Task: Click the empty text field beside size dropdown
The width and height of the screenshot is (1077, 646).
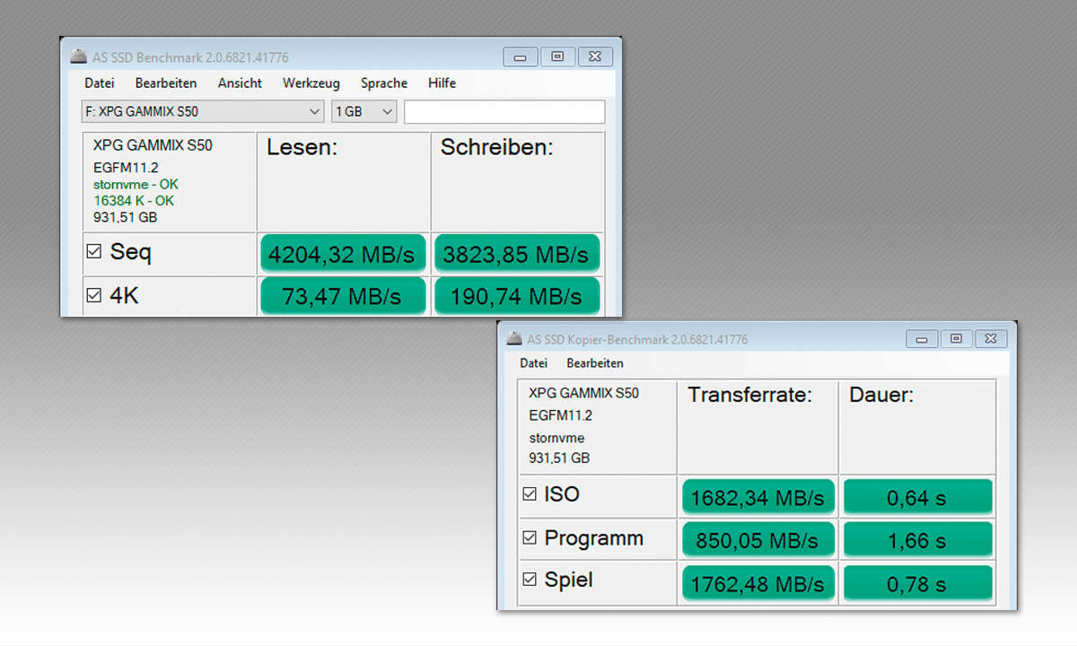Action: (x=504, y=112)
